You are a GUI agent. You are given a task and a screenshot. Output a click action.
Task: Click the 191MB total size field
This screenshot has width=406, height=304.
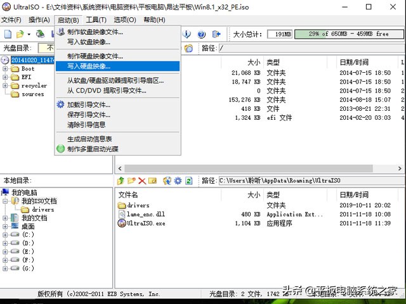pyautogui.click(x=280, y=34)
